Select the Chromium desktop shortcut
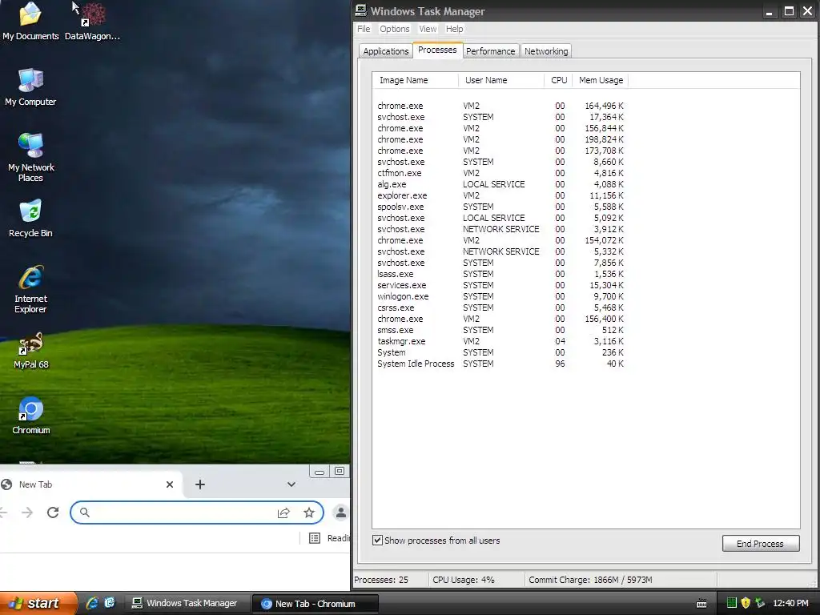 coord(31,416)
